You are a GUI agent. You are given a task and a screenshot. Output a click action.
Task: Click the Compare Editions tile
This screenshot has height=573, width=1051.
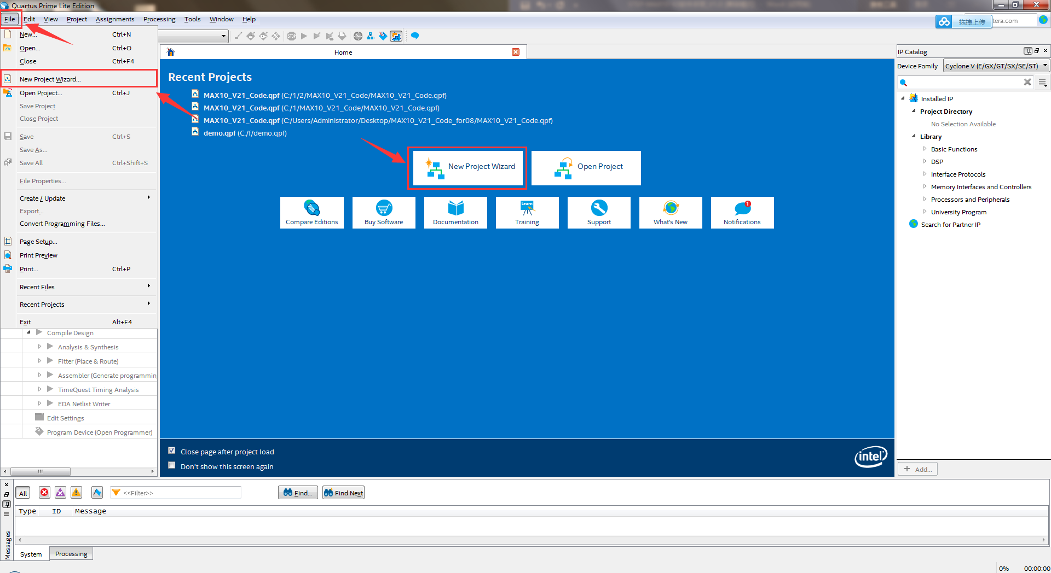tap(312, 213)
